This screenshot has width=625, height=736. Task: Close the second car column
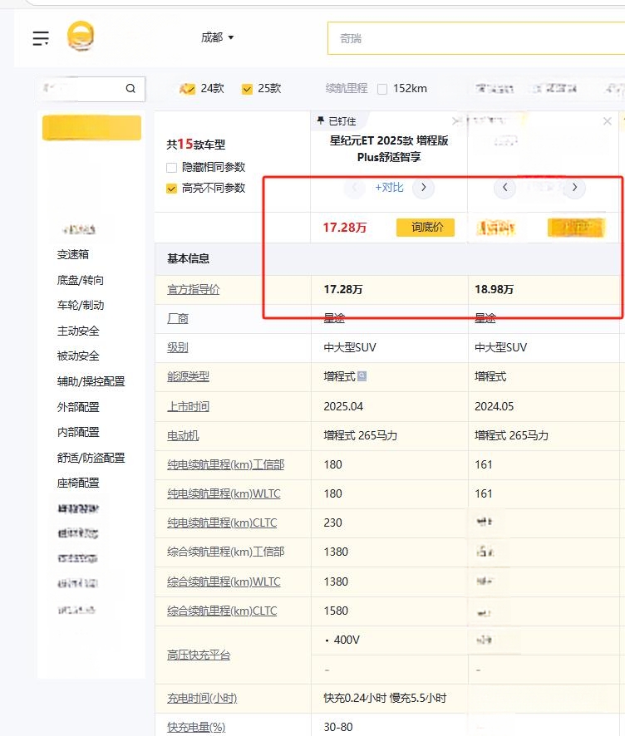[608, 121]
